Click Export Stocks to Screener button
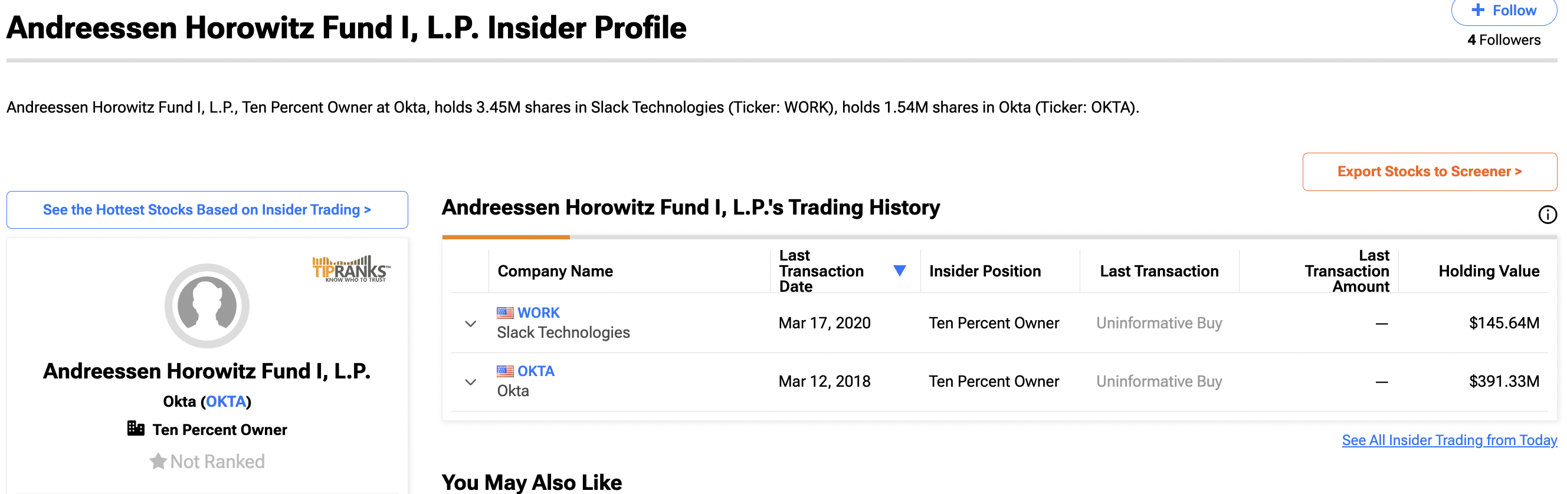 [x=1429, y=172]
